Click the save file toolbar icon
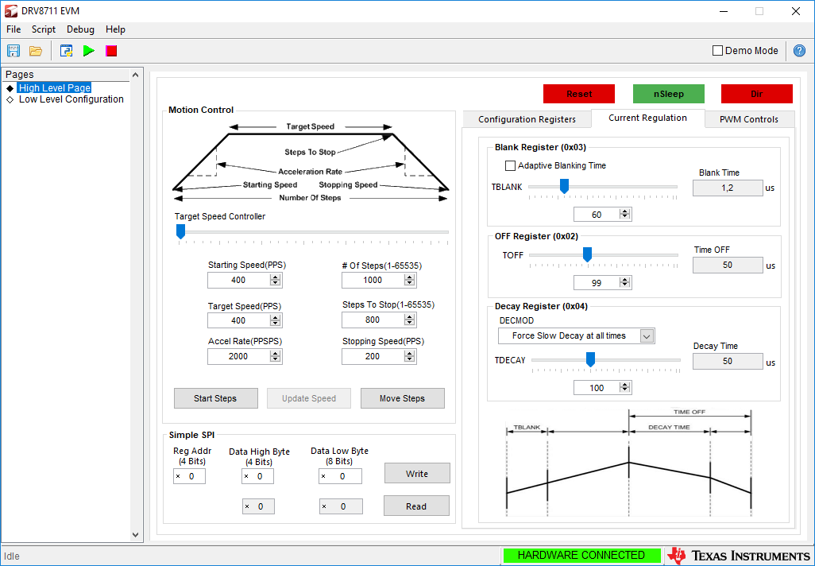 (x=13, y=50)
